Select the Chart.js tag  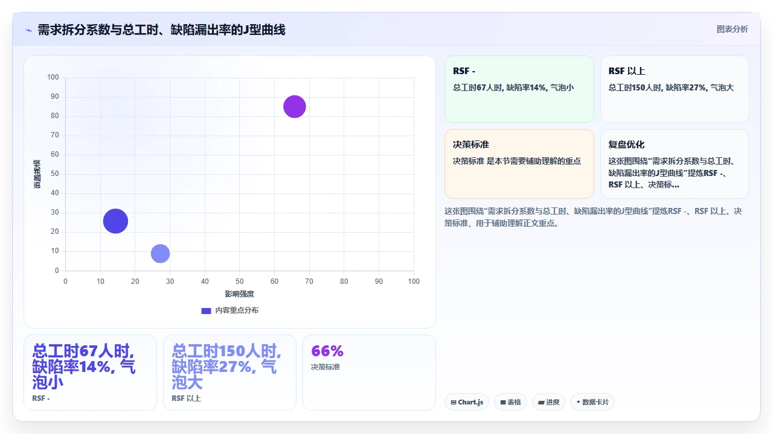(467, 402)
